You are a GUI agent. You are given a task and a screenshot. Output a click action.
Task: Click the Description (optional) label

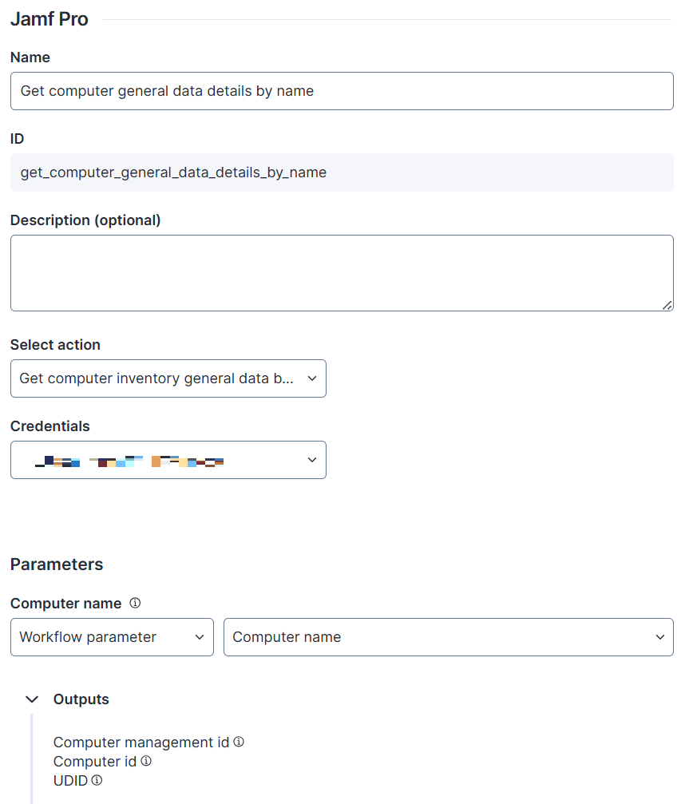tap(85, 220)
